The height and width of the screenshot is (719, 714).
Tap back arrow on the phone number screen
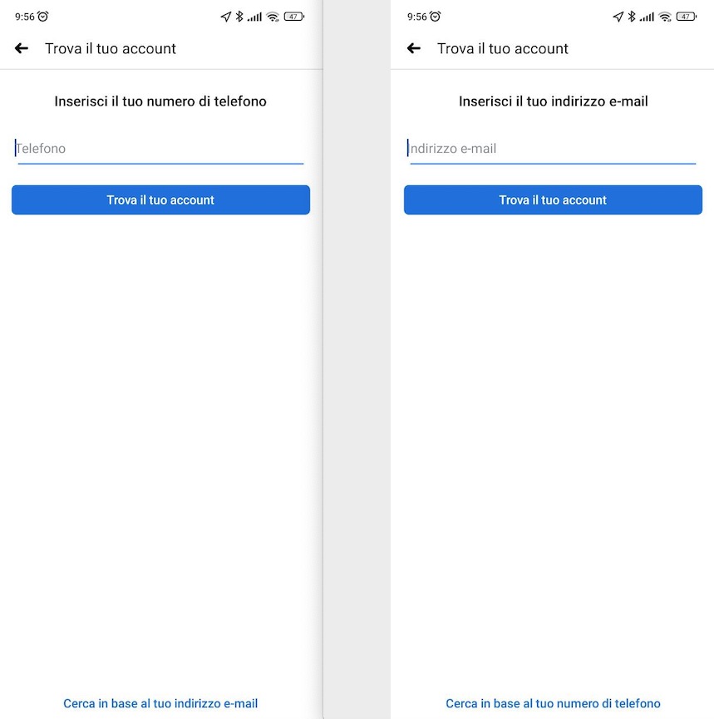22,49
